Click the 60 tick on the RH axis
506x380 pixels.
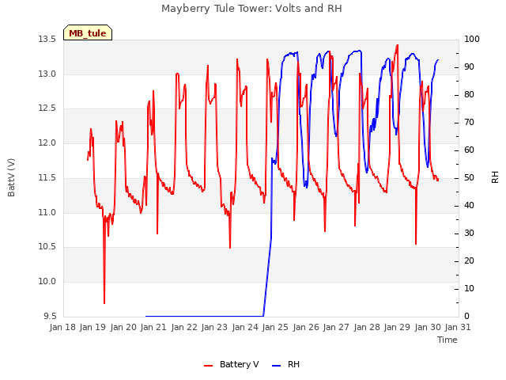point(469,150)
